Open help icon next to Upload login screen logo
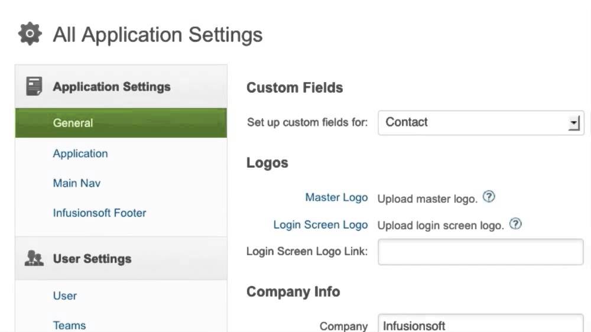 pyautogui.click(x=515, y=224)
